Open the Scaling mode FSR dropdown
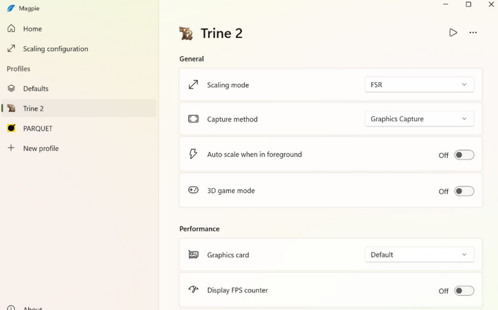The image size is (498, 310). 419,85
